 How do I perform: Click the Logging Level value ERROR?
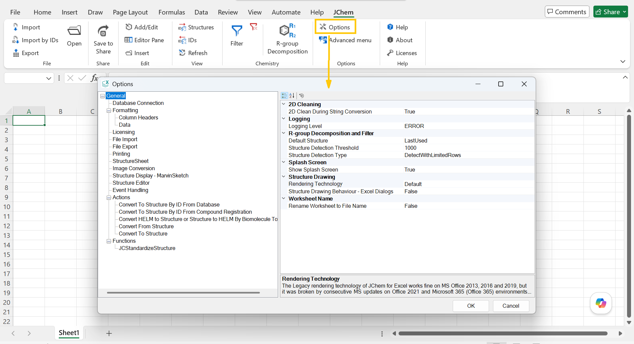pyautogui.click(x=414, y=126)
